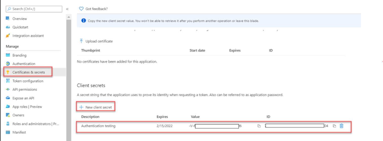Image resolution: width=383 pixels, height=141 pixels.
Task: Go to Authentication settings
Action: (24, 64)
